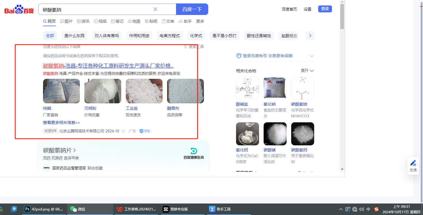Click the 百度一下 search button
The height and width of the screenshot is (215, 423).
pos(192,9)
